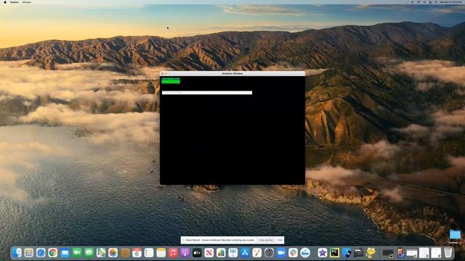This screenshot has height=261, width=465.
Task: Click the green button in Graphics Window
Action: [171, 80]
